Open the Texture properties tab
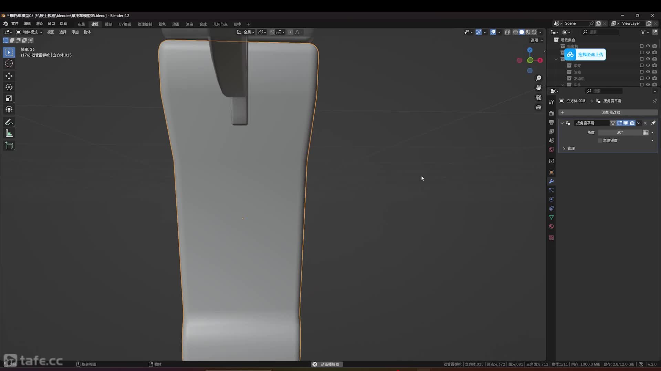Viewport: 661px width, 371px height. (551, 238)
